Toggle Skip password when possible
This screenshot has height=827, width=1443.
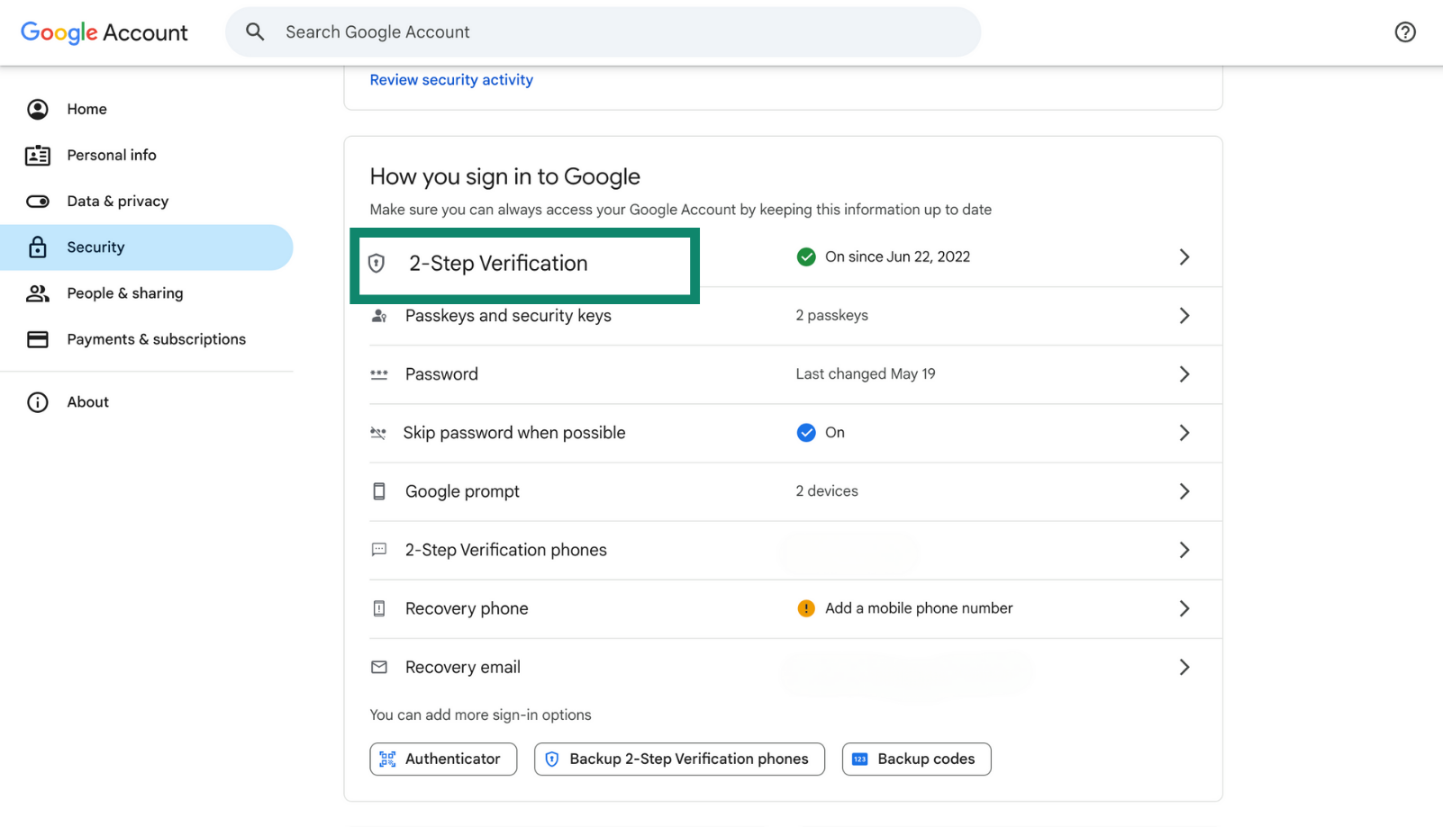[x=806, y=432]
